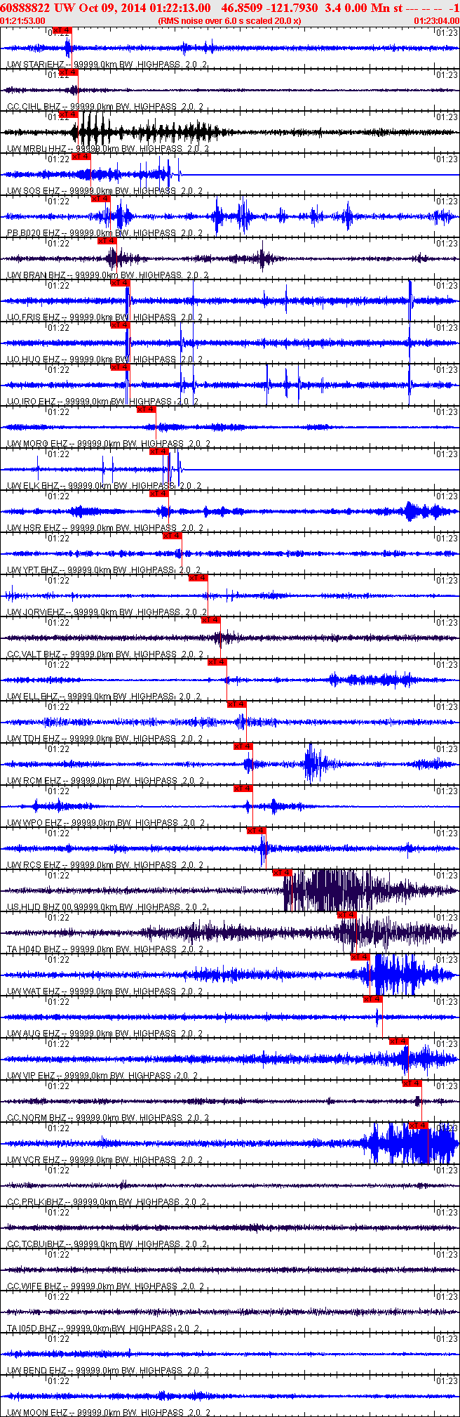
Task: Select the TA I05D BHZ station label
Action: click(x=34, y=1329)
